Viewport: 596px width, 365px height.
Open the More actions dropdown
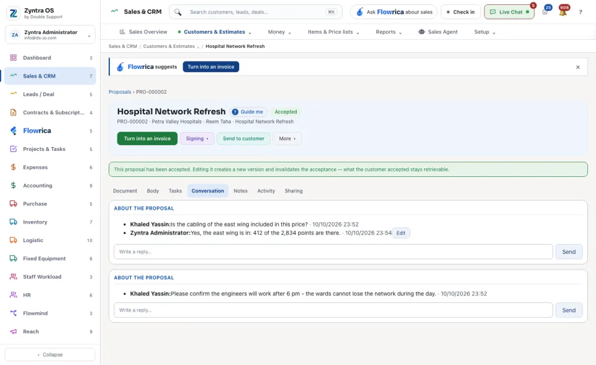point(287,138)
